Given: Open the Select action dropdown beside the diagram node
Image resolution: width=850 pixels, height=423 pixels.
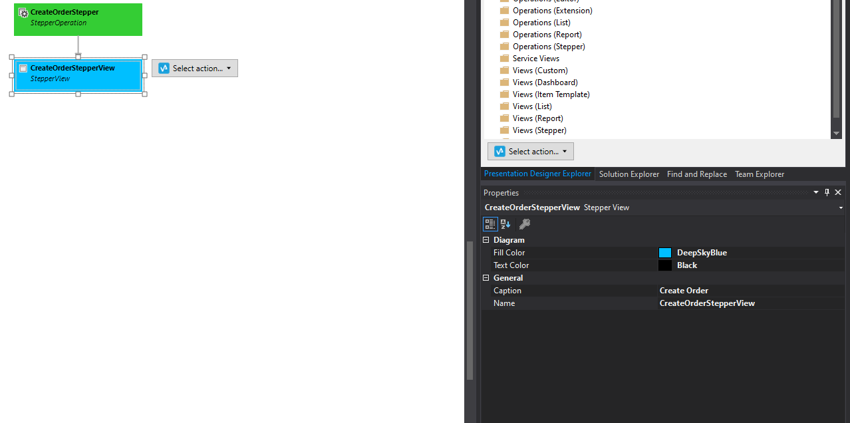Looking at the screenshot, I should 195,69.
